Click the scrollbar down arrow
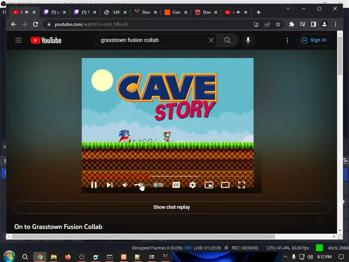349x262 pixels. [x=340, y=230]
